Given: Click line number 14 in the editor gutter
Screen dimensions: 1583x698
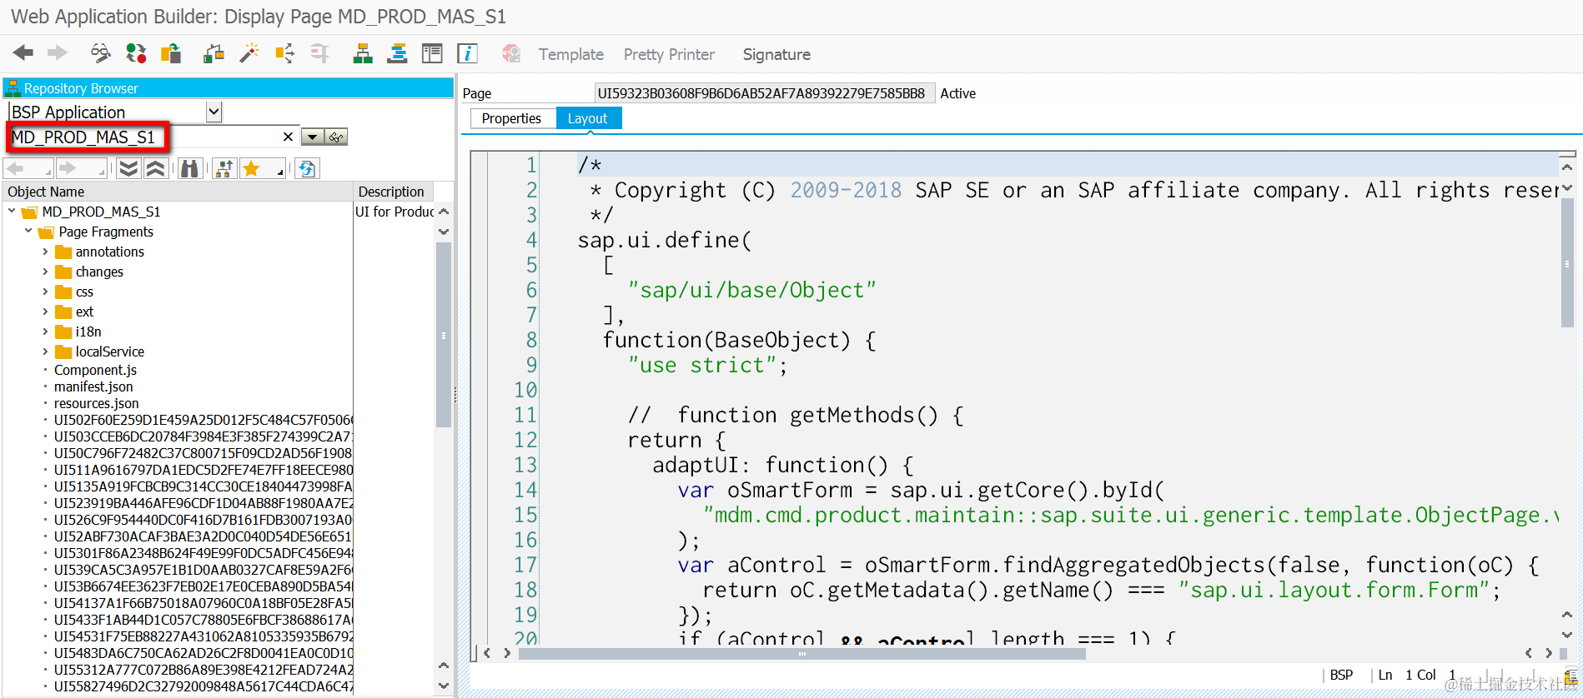Looking at the screenshot, I should [525, 490].
